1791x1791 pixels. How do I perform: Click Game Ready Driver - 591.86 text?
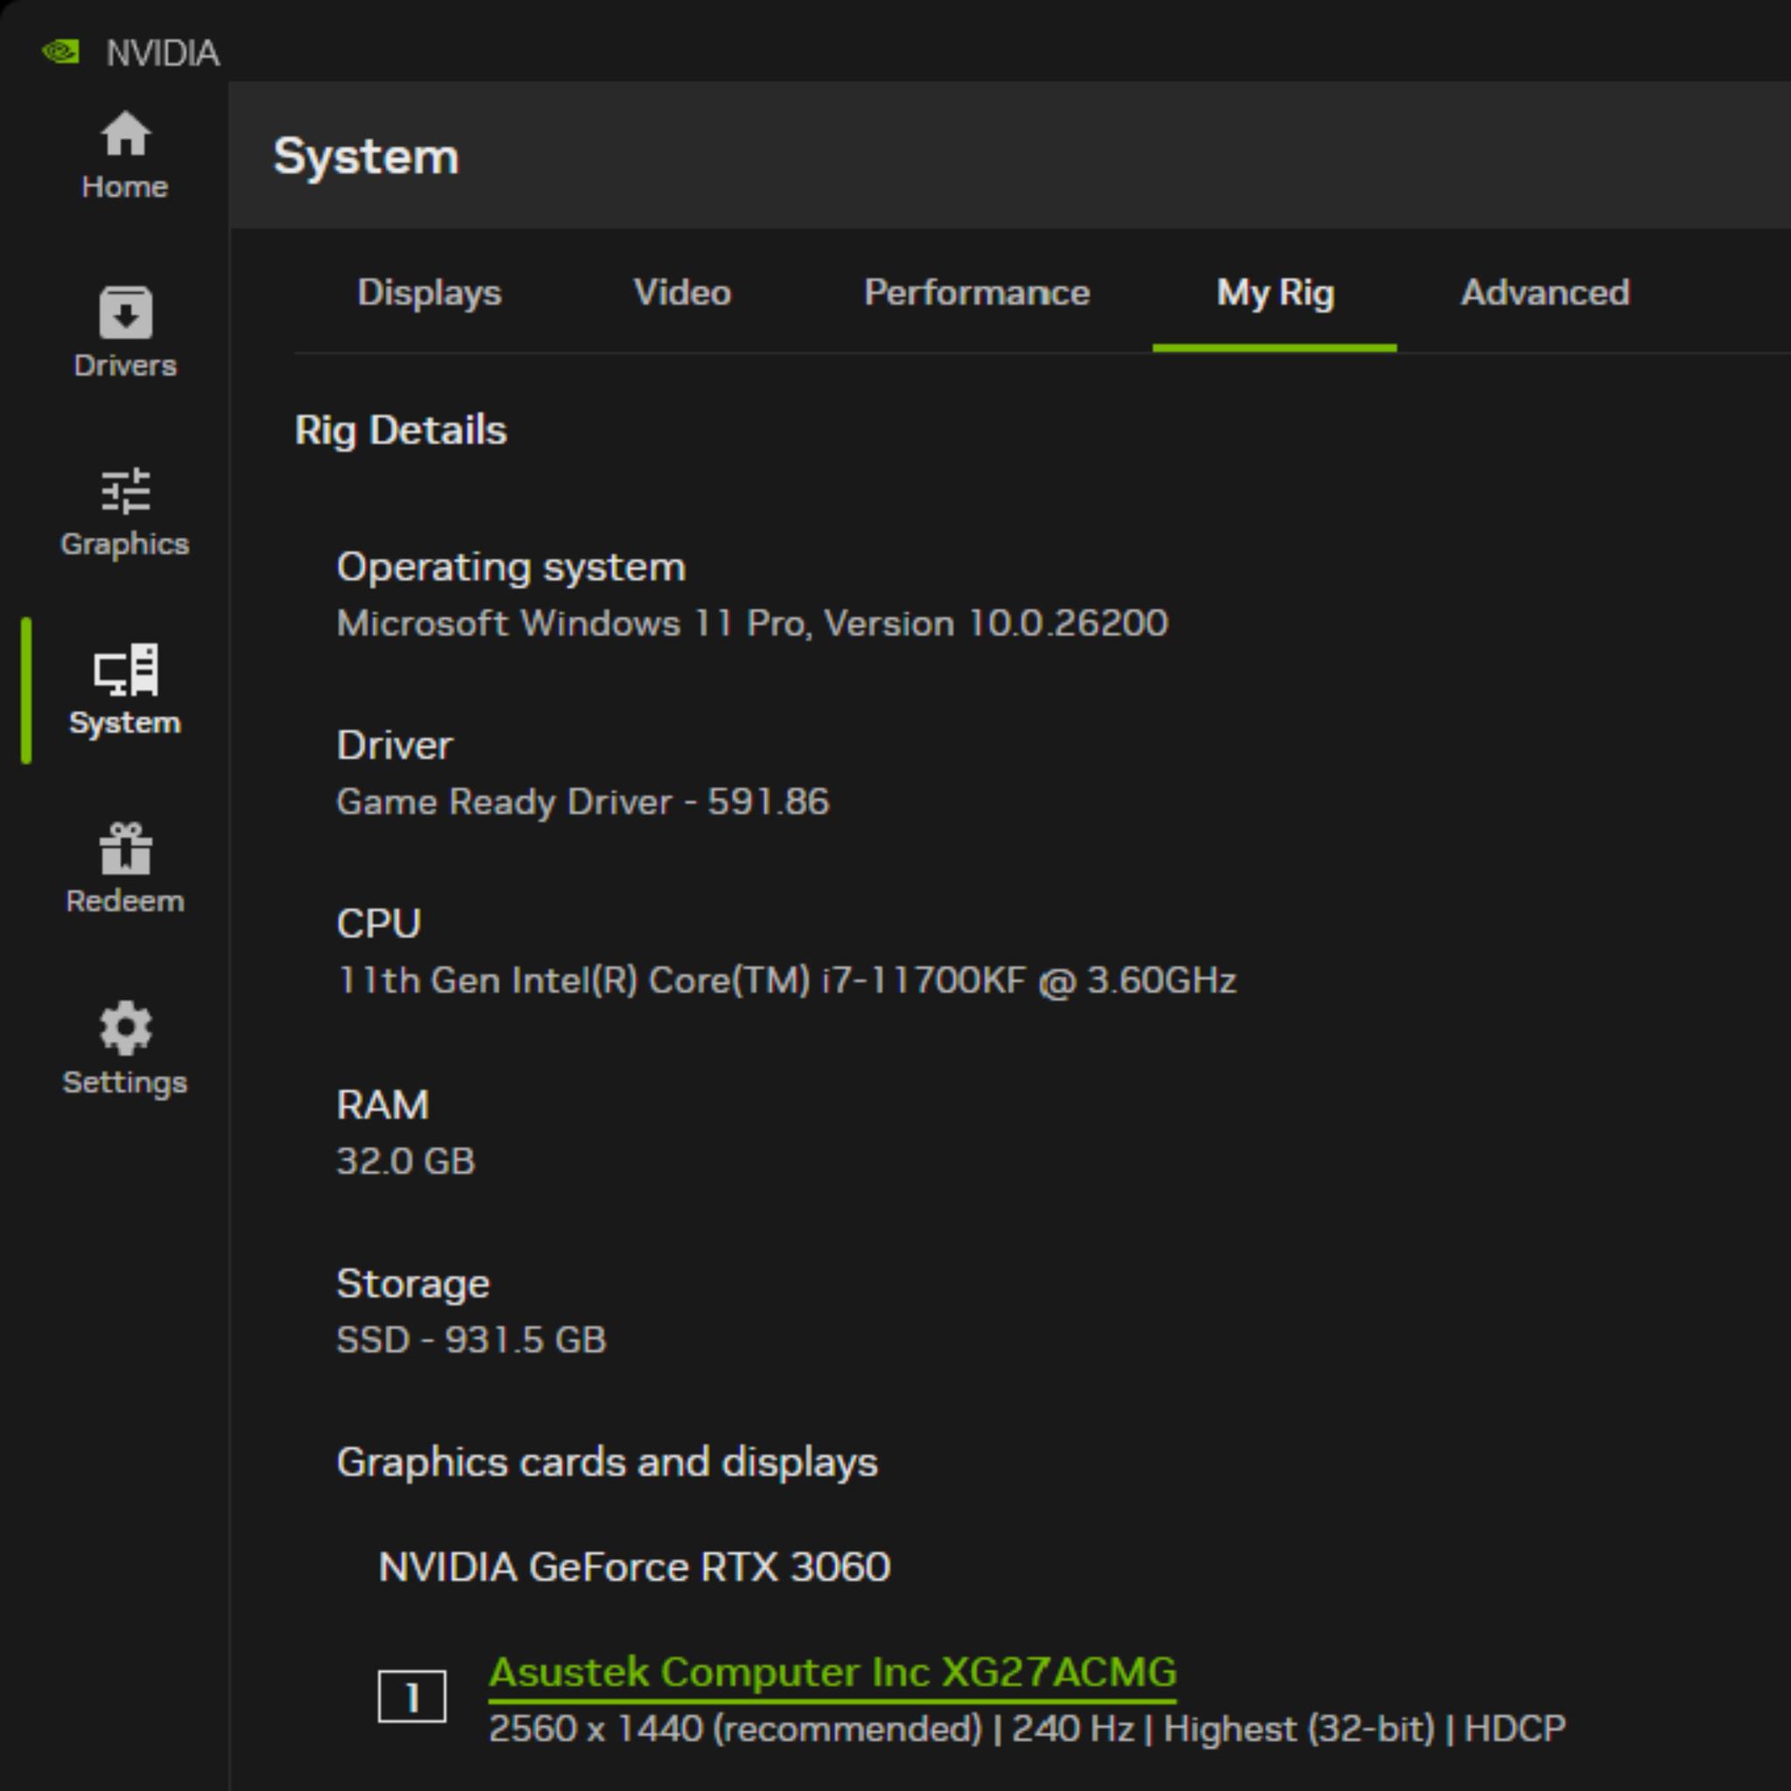pos(583,802)
